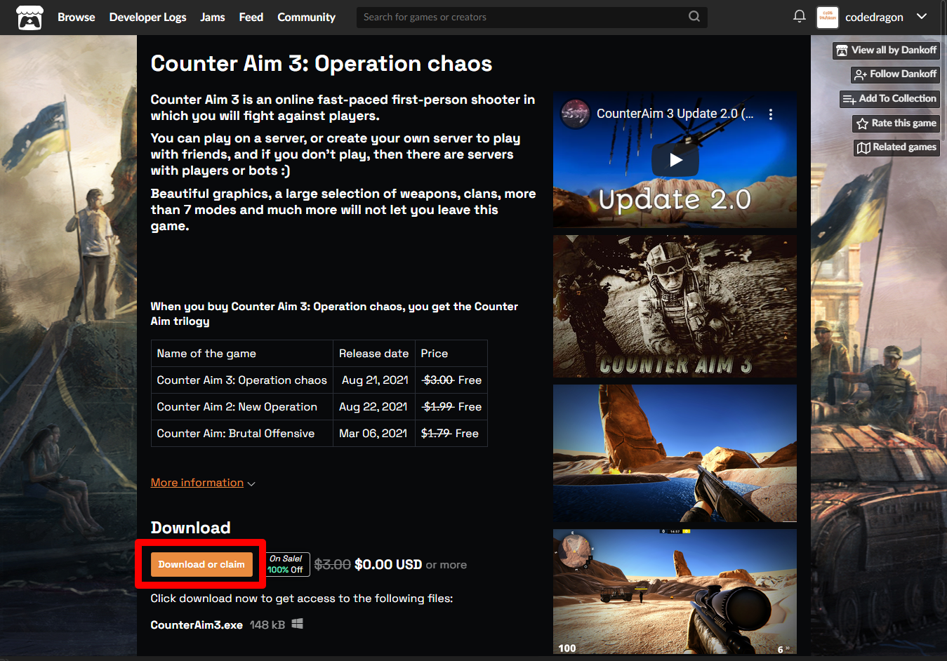Select the Counter Aim: Brutal Offensive cell

[x=242, y=434]
